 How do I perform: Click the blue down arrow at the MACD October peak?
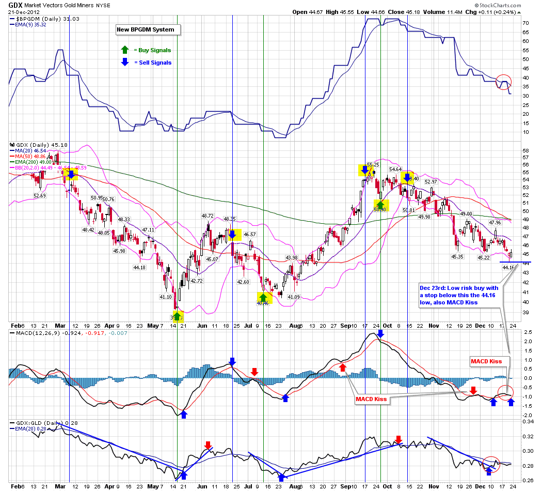(380, 334)
